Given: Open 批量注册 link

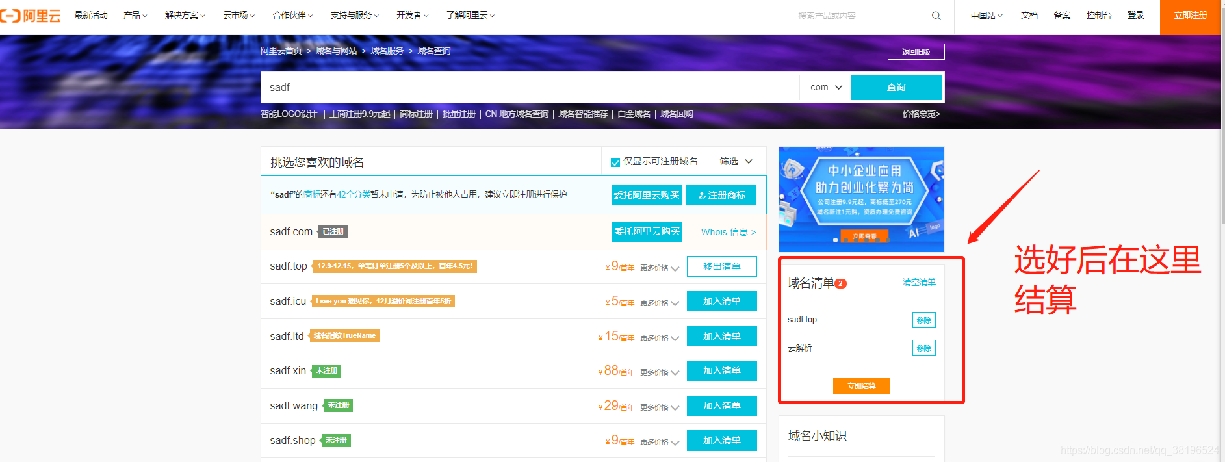Looking at the screenshot, I should (x=459, y=114).
